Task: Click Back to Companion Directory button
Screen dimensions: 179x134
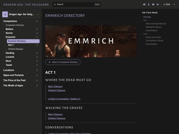Action: point(63,62)
